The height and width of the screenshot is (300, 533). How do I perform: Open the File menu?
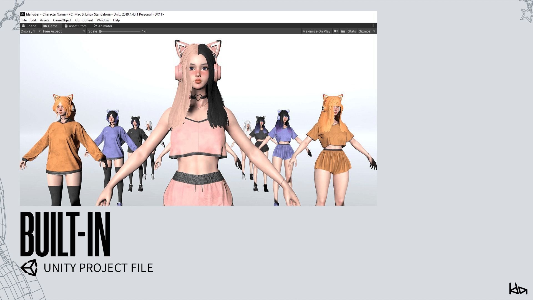click(x=24, y=20)
